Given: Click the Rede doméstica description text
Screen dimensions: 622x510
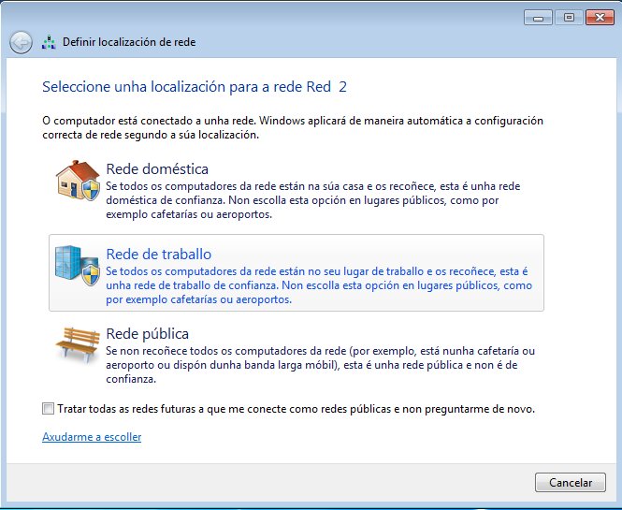Looking at the screenshot, I should [313, 200].
